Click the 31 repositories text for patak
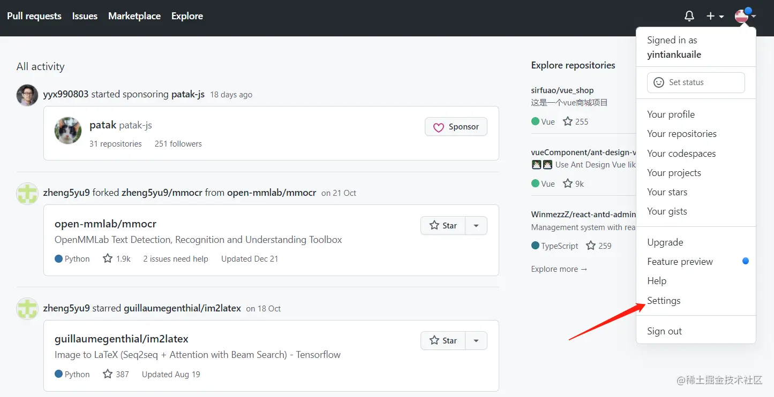The width and height of the screenshot is (774, 397). click(x=116, y=144)
